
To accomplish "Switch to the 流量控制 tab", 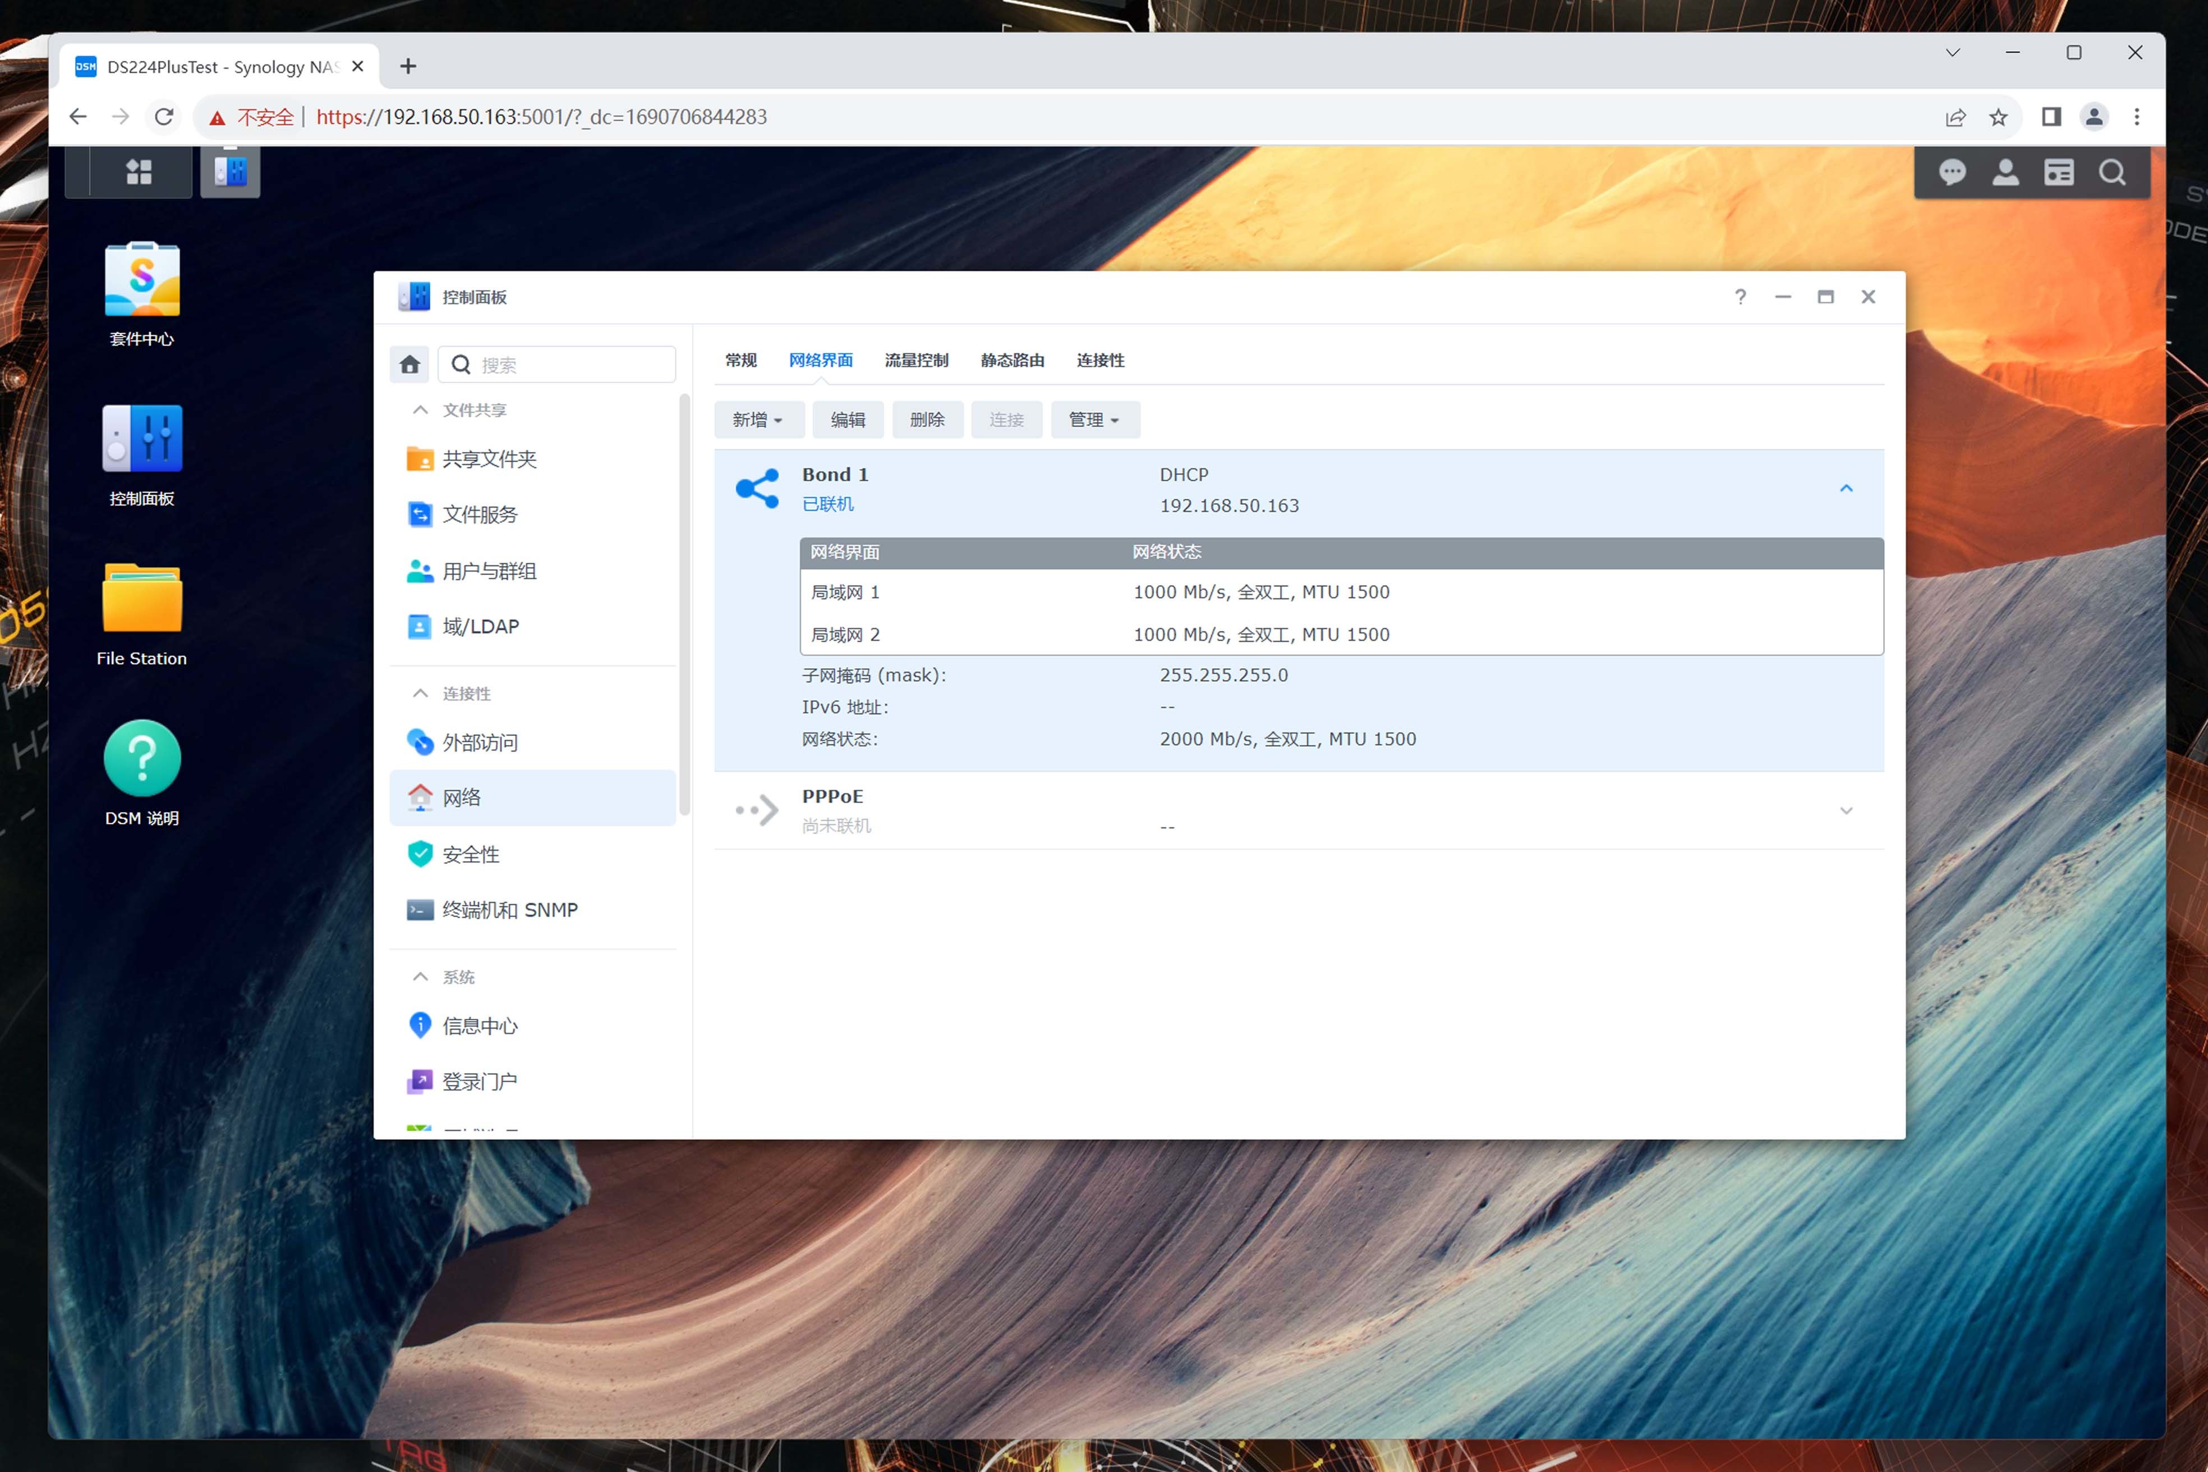I will pyautogui.click(x=916, y=361).
